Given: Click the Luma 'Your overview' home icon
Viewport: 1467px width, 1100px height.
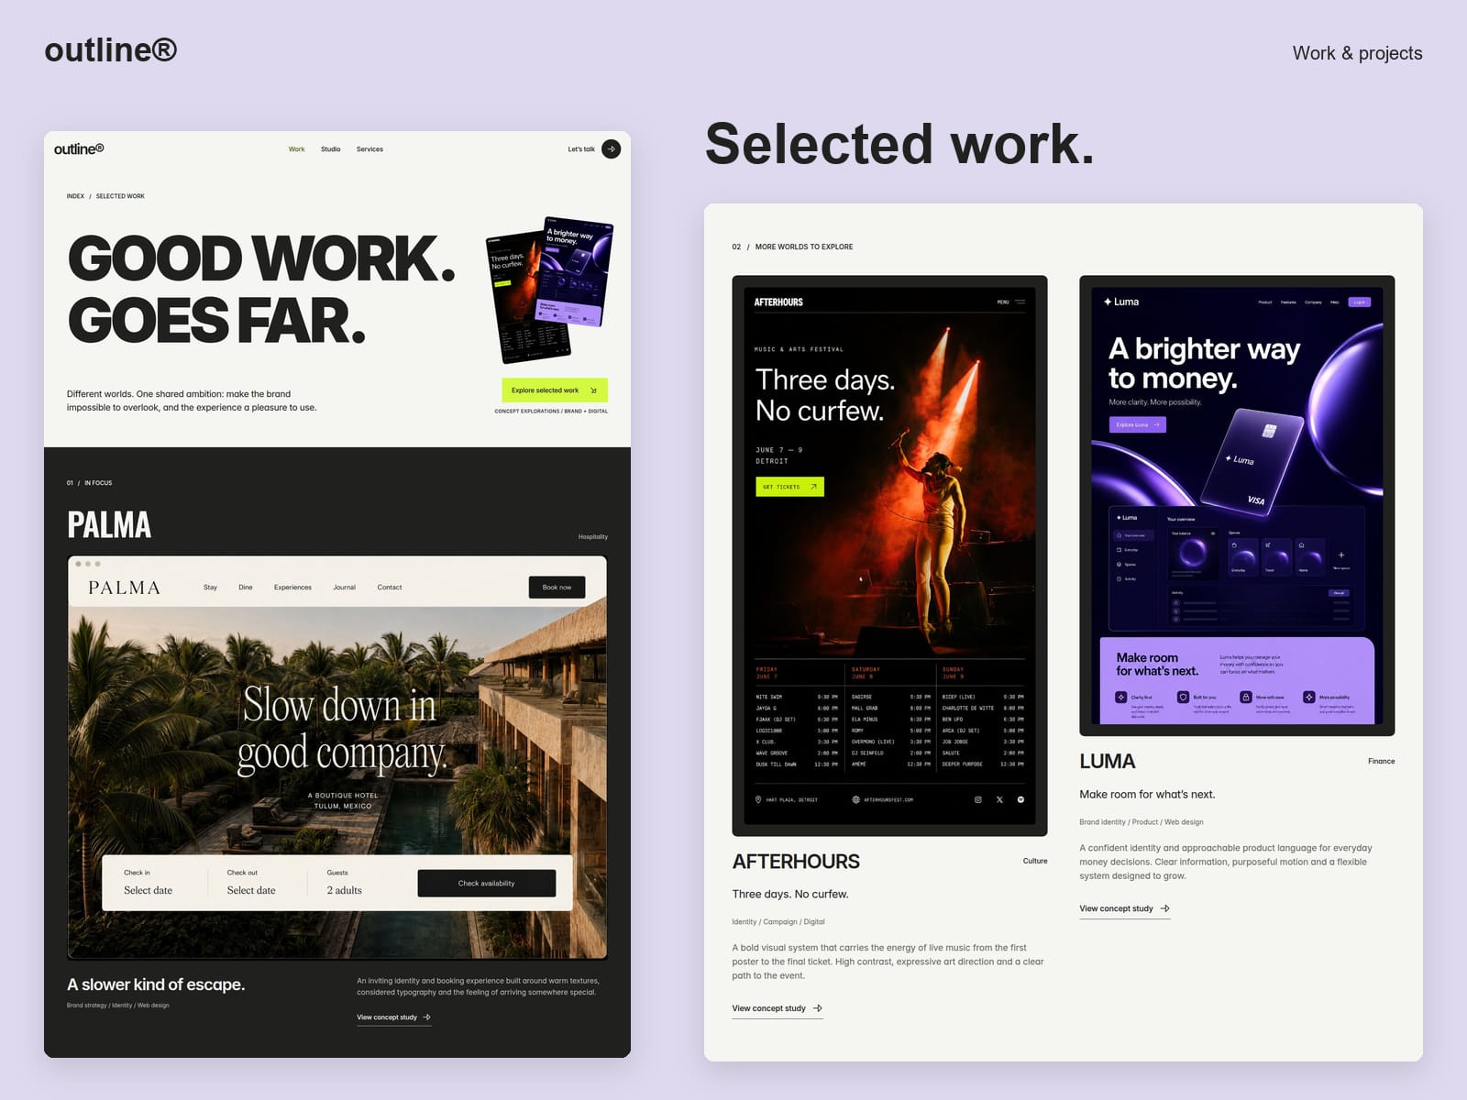Looking at the screenshot, I should pos(1119,535).
